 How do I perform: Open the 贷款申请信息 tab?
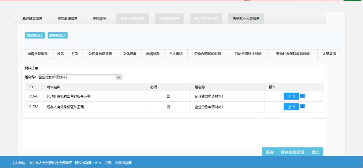[67, 19]
